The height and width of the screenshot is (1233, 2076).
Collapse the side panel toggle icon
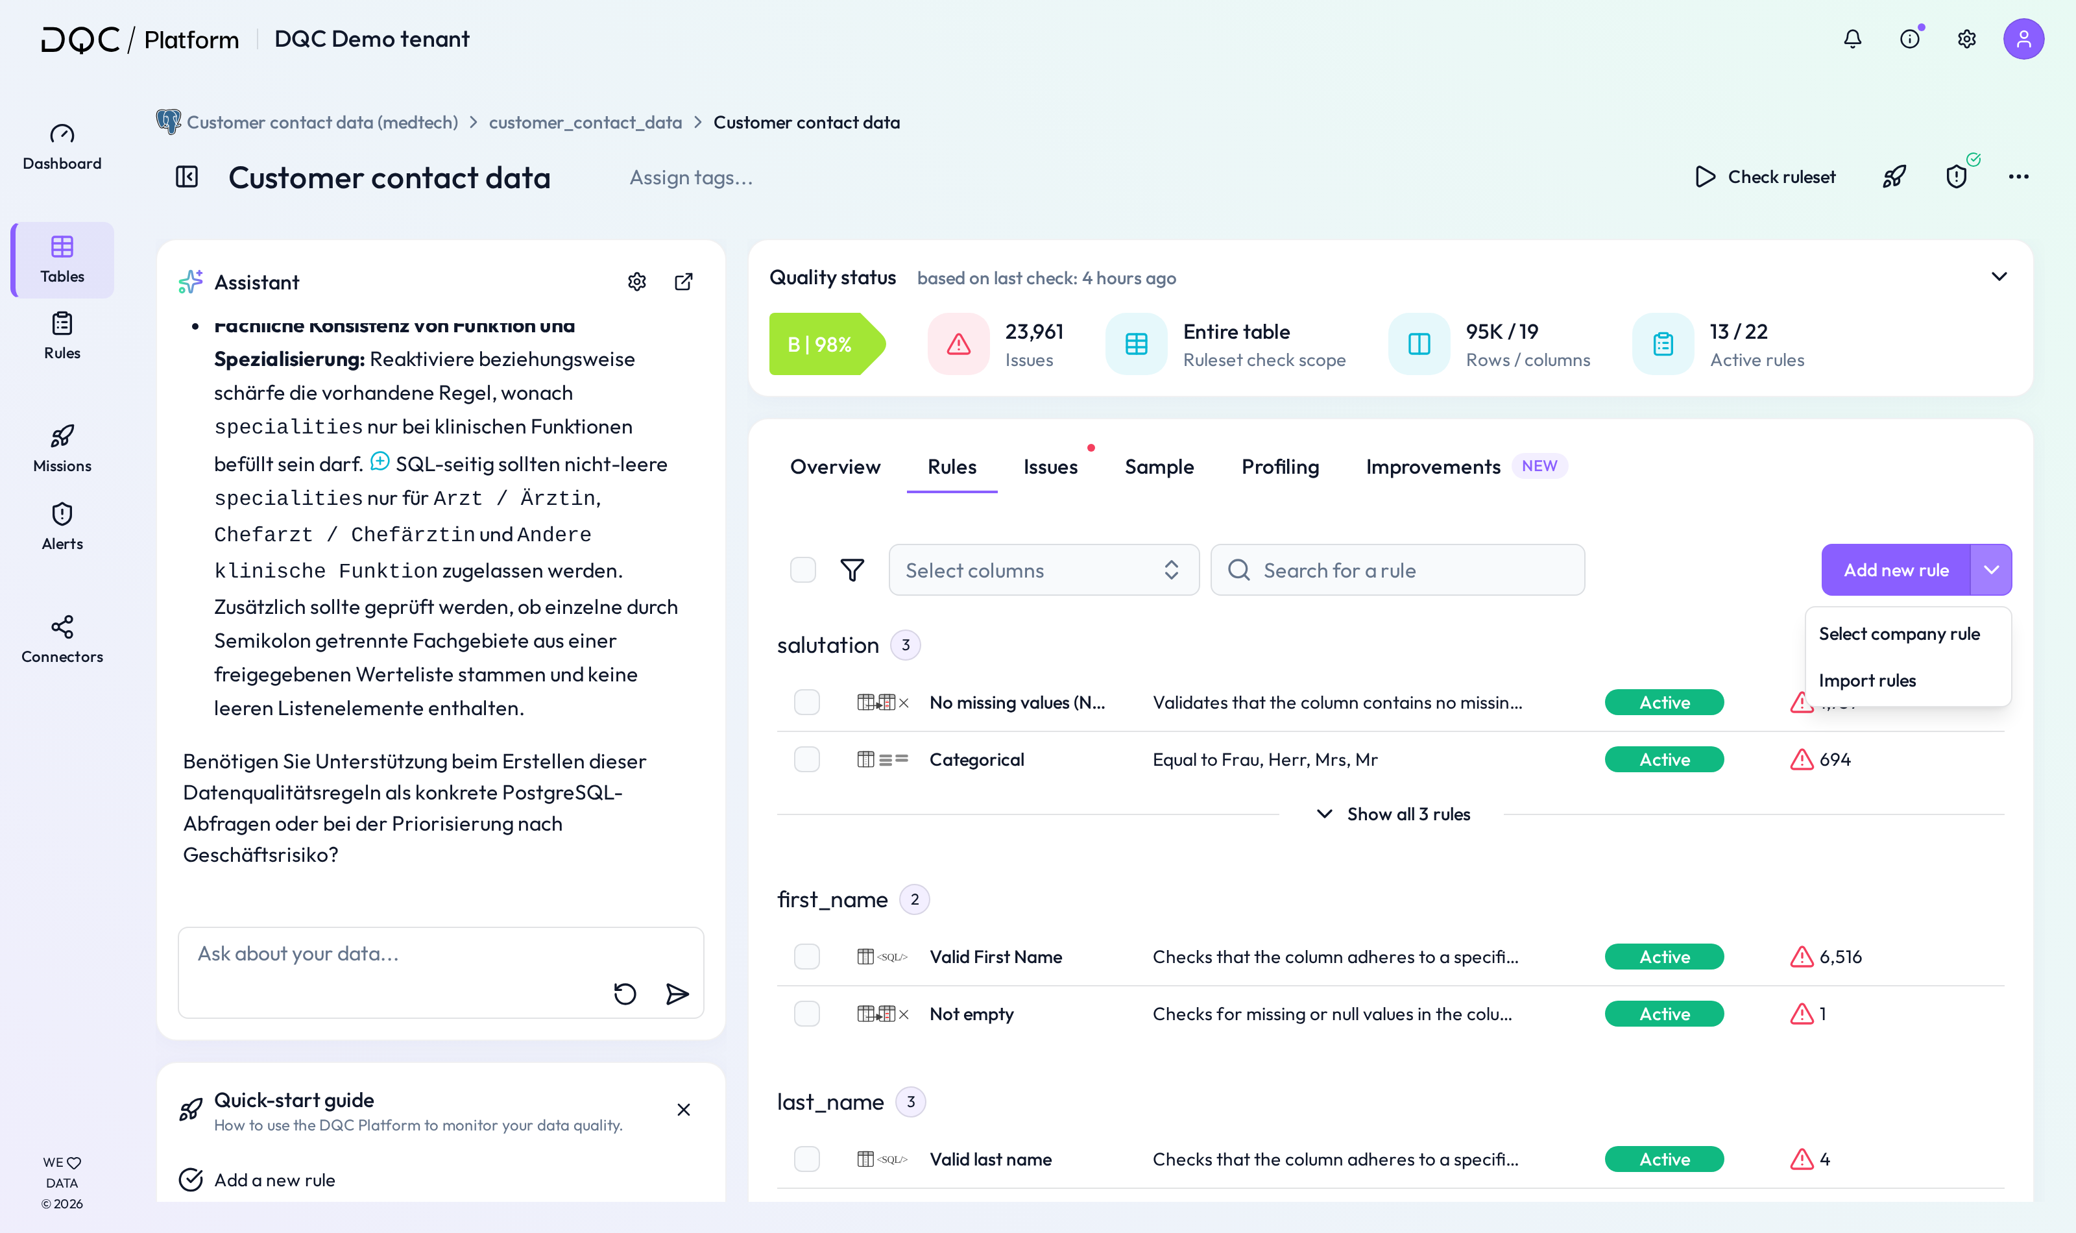(187, 177)
